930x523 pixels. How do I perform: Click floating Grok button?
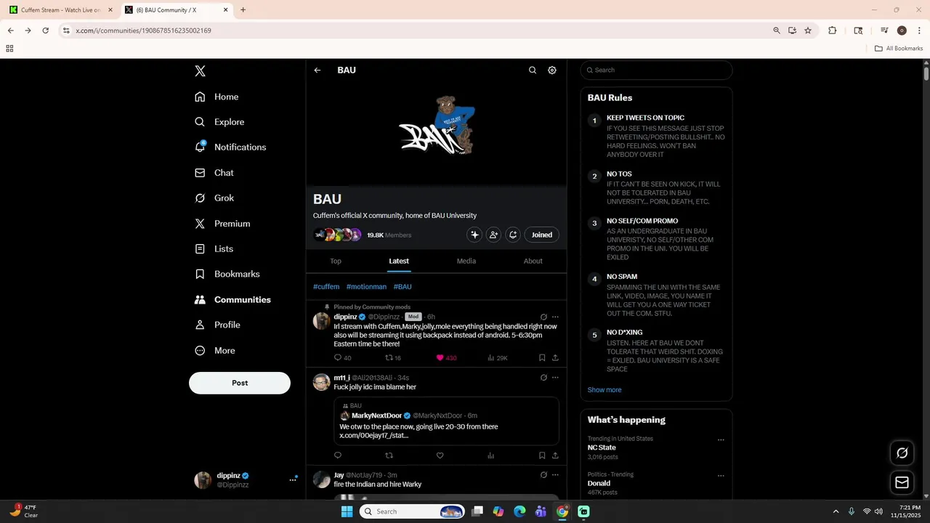click(x=902, y=453)
